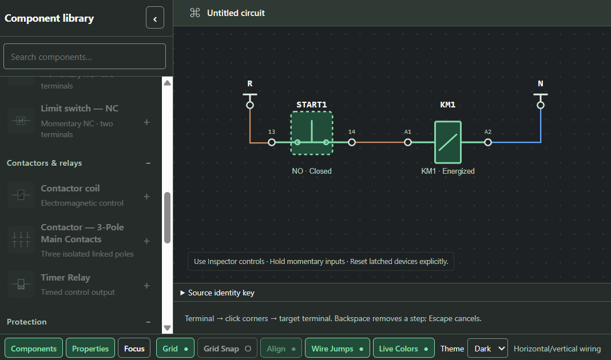Toggle the Align option
Screen dimensions: 611x360
pos(281,348)
